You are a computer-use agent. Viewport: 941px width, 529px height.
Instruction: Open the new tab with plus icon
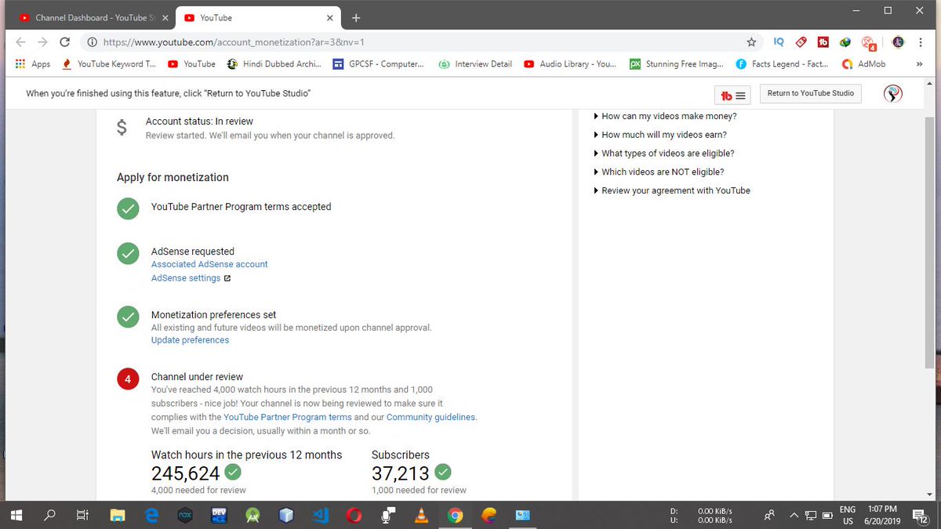point(356,17)
